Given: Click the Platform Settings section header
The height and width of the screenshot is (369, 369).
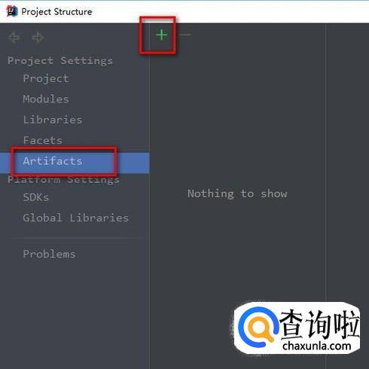Looking at the screenshot, I should point(64,180).
